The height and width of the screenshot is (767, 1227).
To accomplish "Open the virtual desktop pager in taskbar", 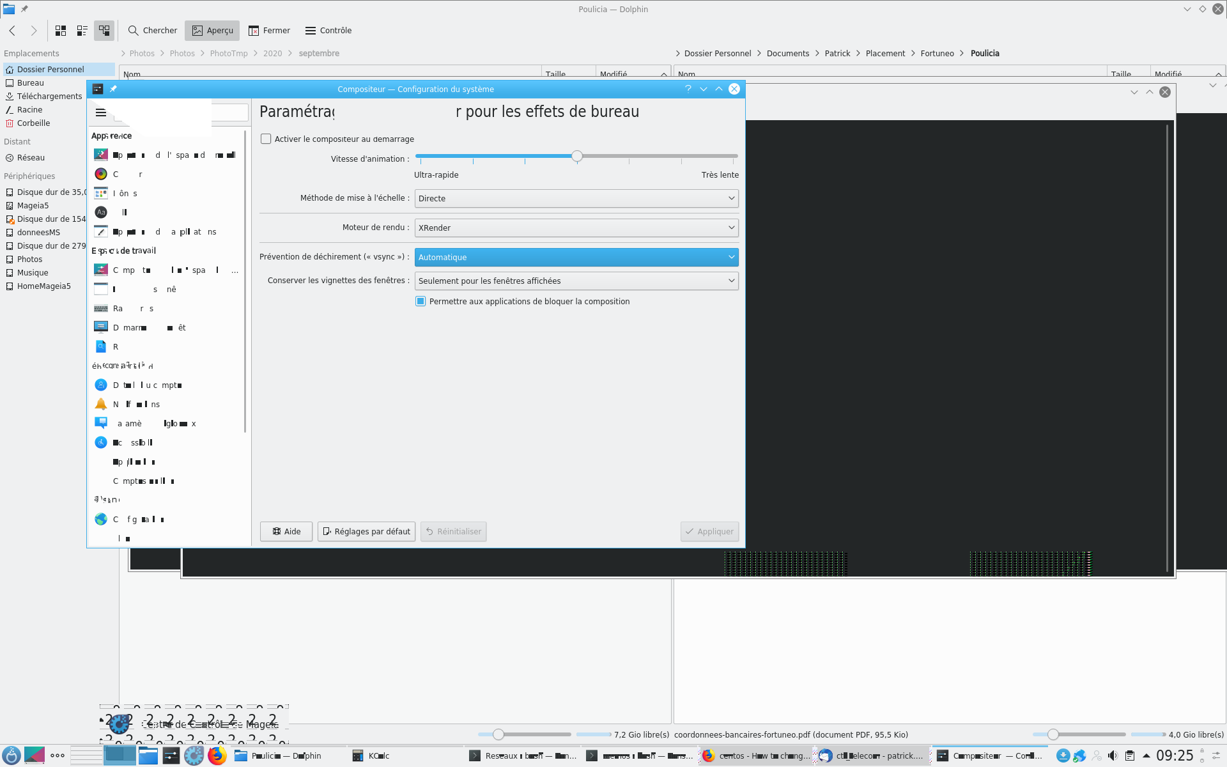I will 103,755.
